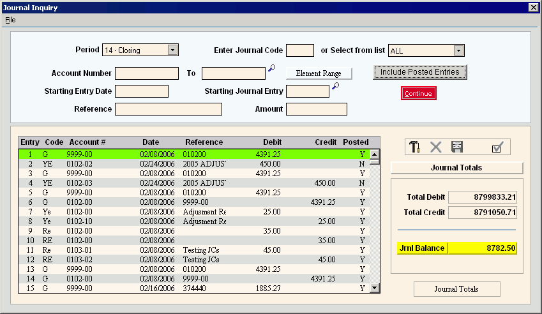
Task: Expand the Select from list ALL dropdown
Action: pos(458,51)
